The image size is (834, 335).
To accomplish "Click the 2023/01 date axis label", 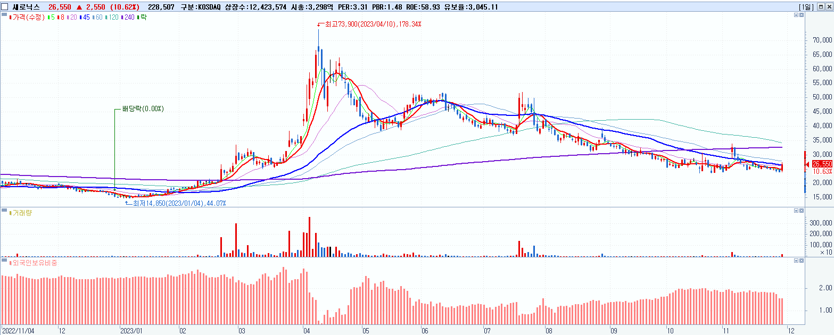I will (131, 330).
